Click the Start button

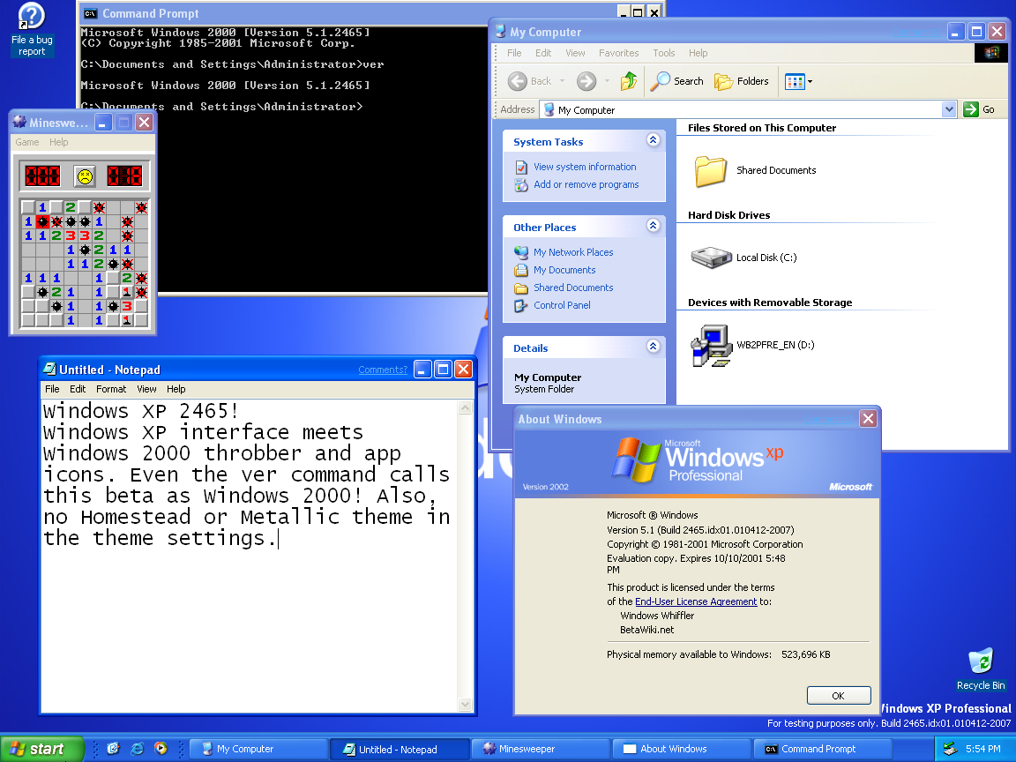tap(42, 749)
